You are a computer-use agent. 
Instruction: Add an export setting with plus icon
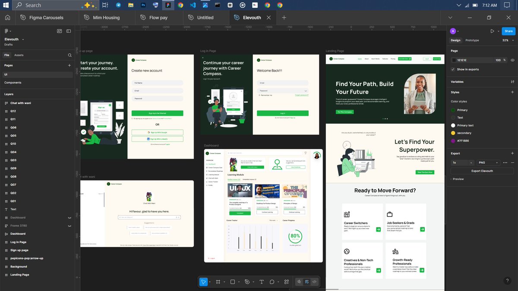pyautogui.click(x=512, y=153)
